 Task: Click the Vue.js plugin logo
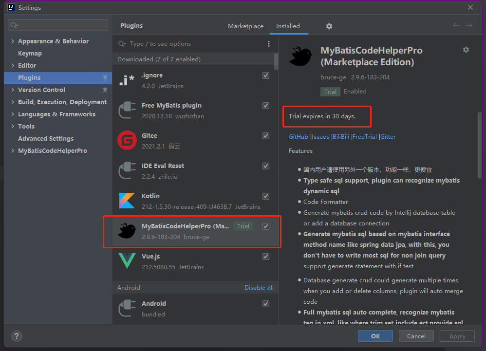click(x=127, y=261)
